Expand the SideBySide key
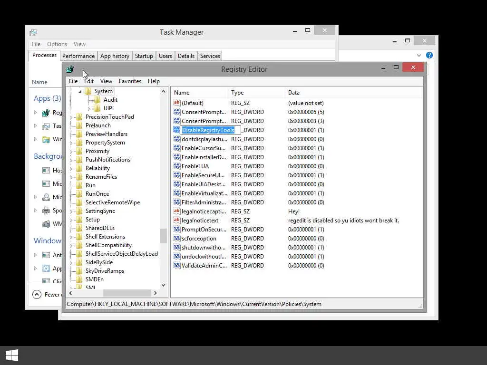The height and width of the screenshot is (365, 487). click(71, 263)
